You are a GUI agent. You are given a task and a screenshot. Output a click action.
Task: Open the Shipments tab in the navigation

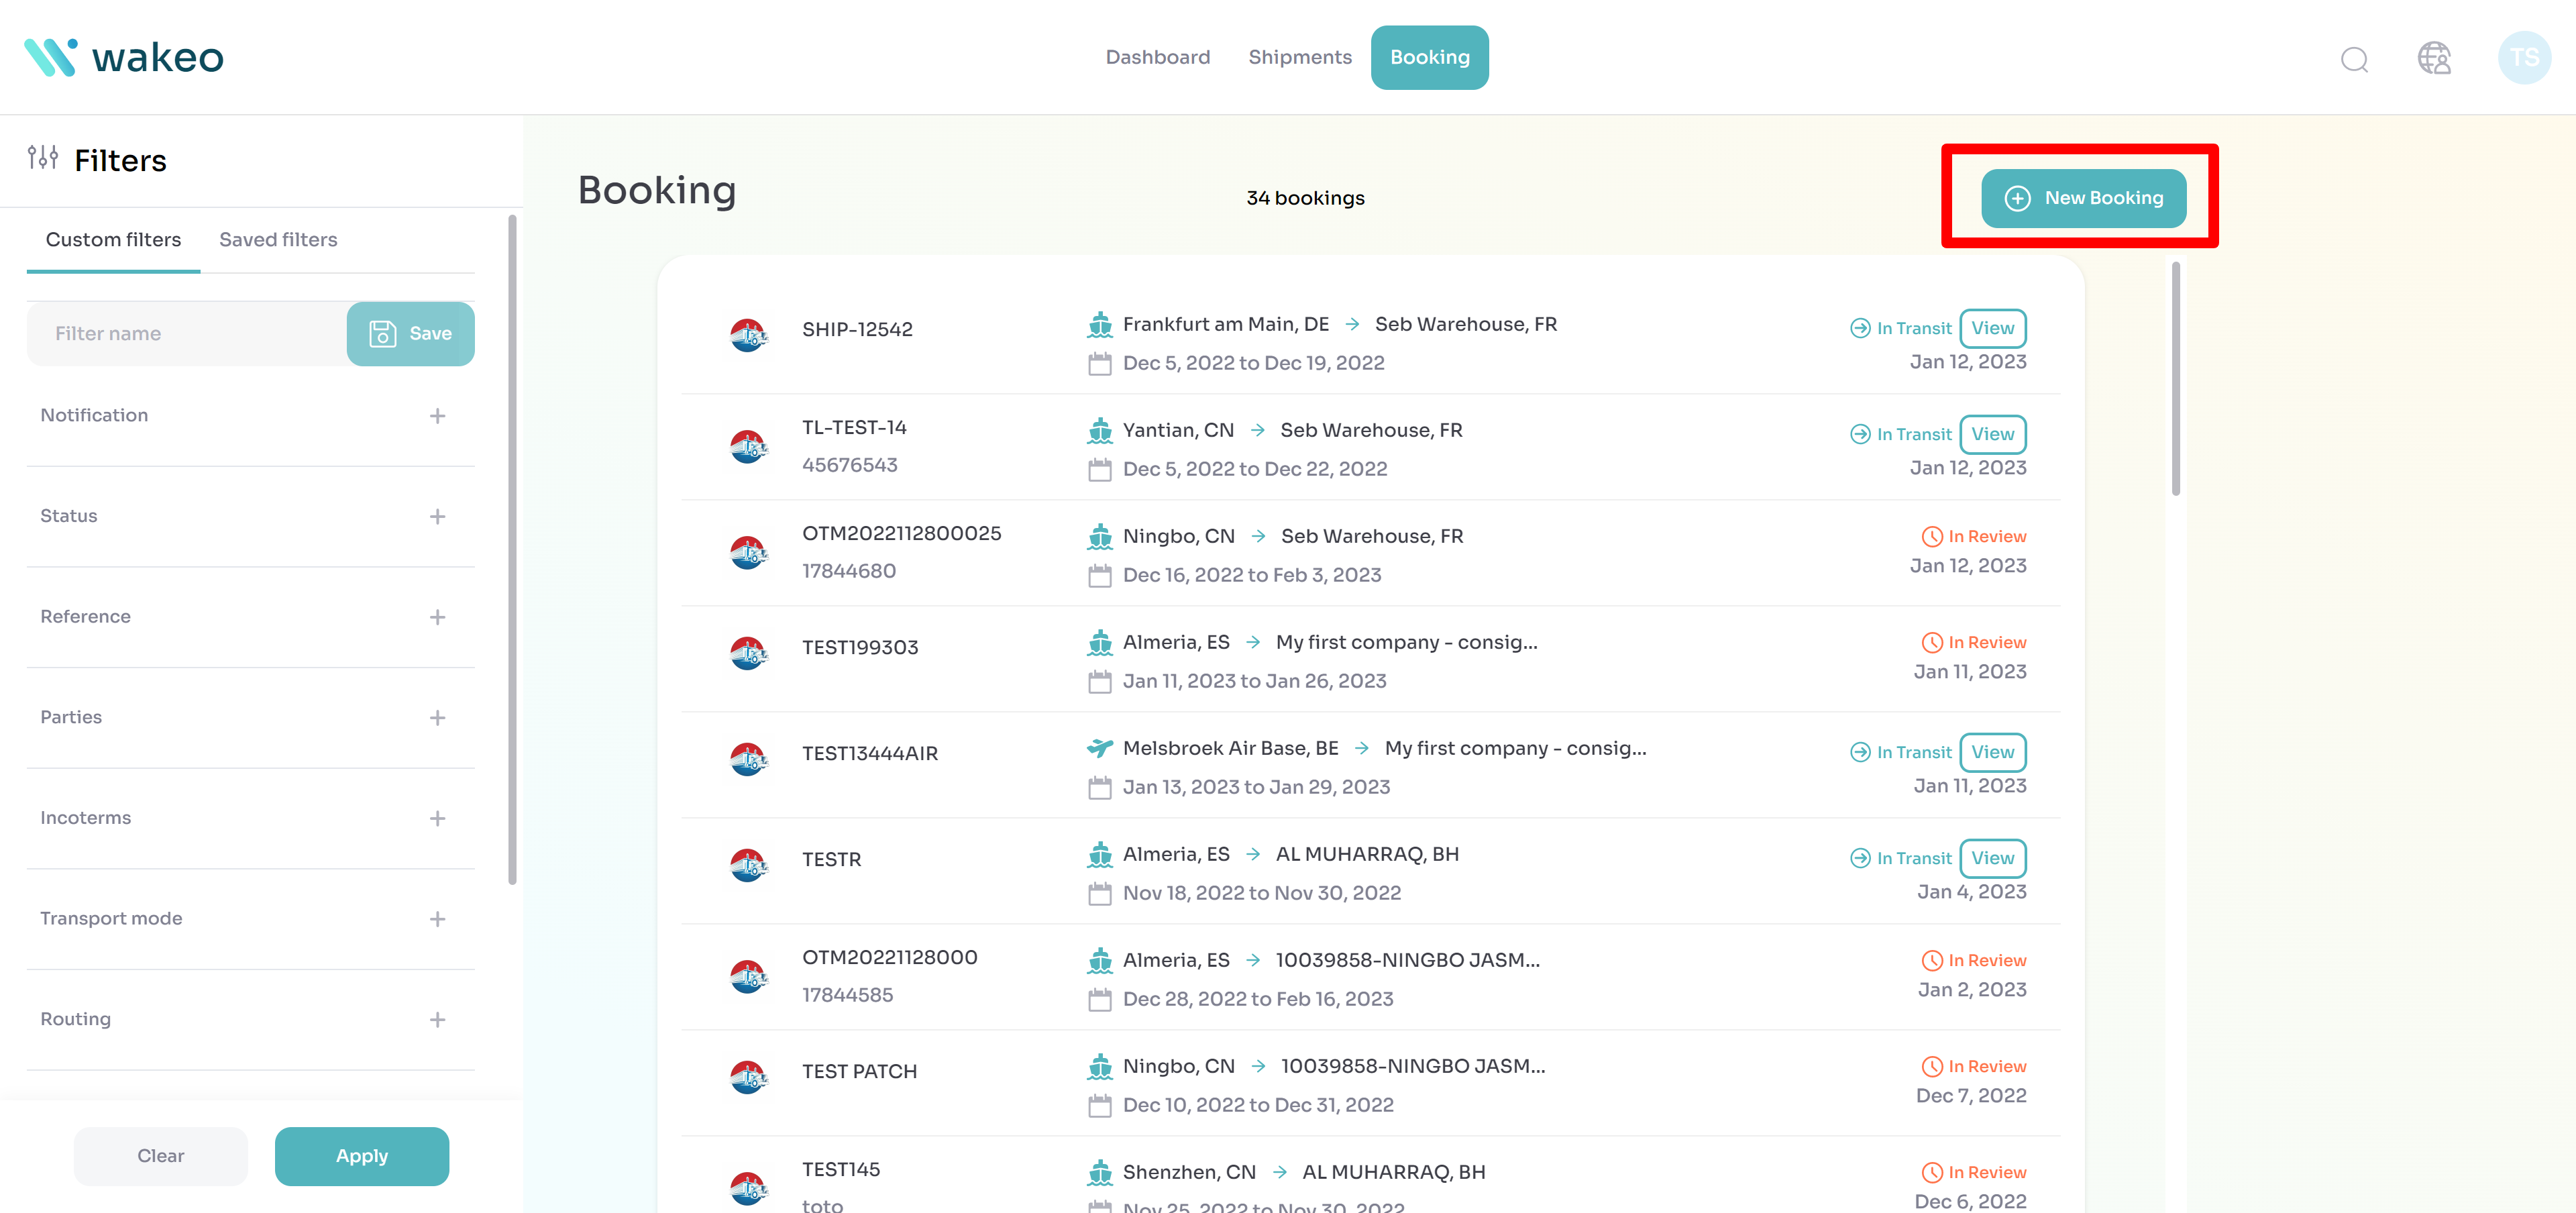(1299, 57)
